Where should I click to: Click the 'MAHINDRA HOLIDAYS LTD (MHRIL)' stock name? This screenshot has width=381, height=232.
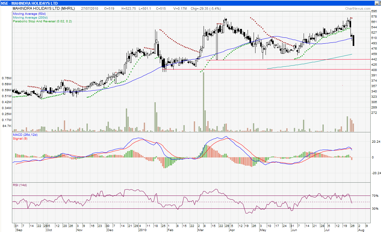point(44,8)
